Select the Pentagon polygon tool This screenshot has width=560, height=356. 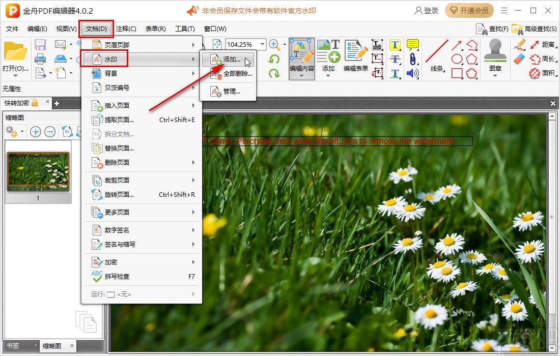point(471,59)
